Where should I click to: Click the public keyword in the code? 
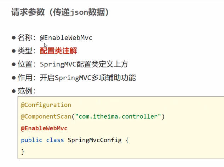coord(32,140)
